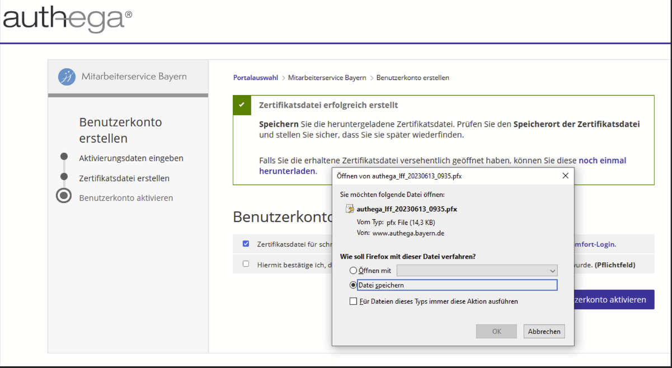Click the 'Zertifikatsdatei erstellen' step bullet
This screenshot has width=672, height=368.
[x=64, y=177]
